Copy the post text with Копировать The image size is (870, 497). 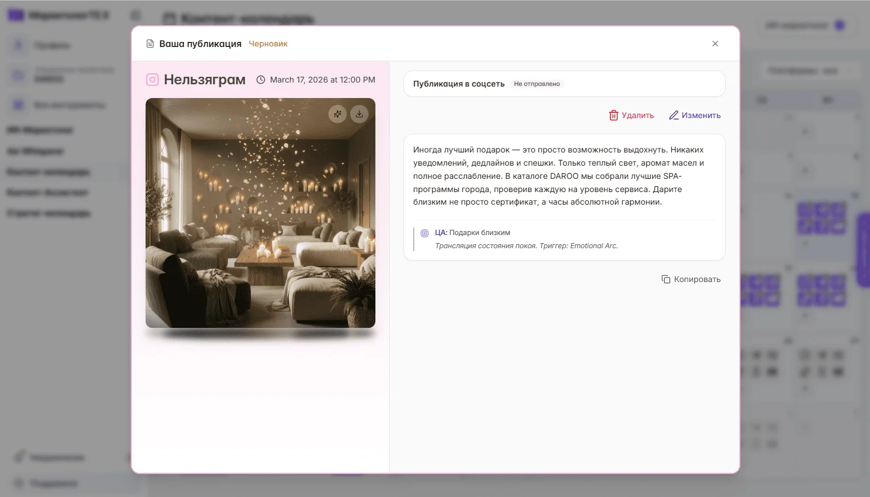click(691, 279)
